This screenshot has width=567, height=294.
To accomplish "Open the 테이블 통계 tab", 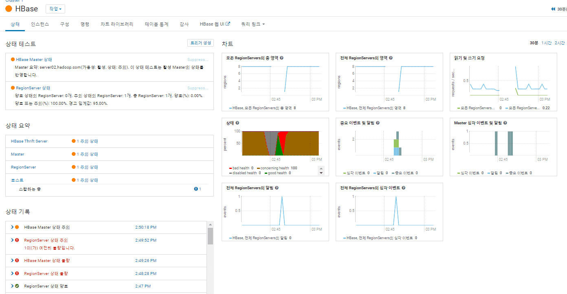I will 156,24.
